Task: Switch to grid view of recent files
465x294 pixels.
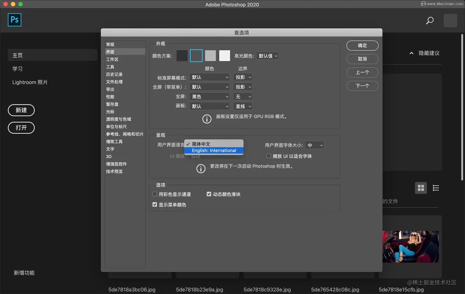Action: tap(421, 188)
